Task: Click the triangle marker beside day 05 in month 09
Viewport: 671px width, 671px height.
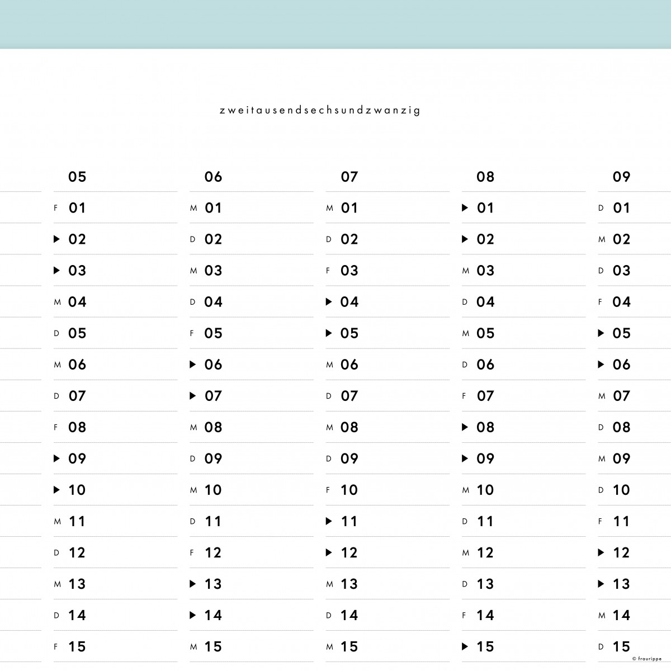Action: pyautogui.click(x=601, y=333)
